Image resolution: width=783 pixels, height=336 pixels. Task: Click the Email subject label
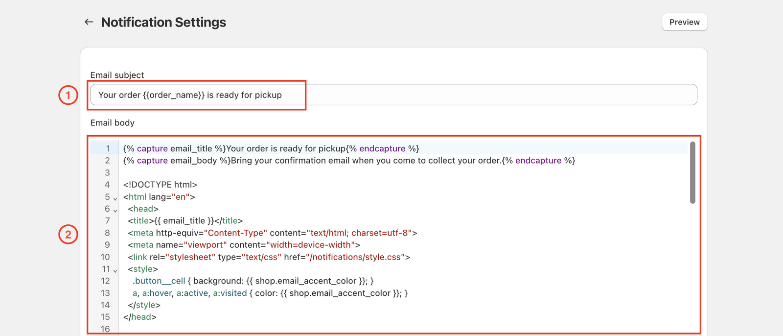click(117, 75)
